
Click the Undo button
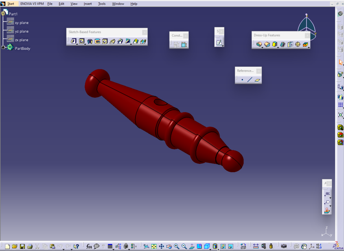click(61, 247)
